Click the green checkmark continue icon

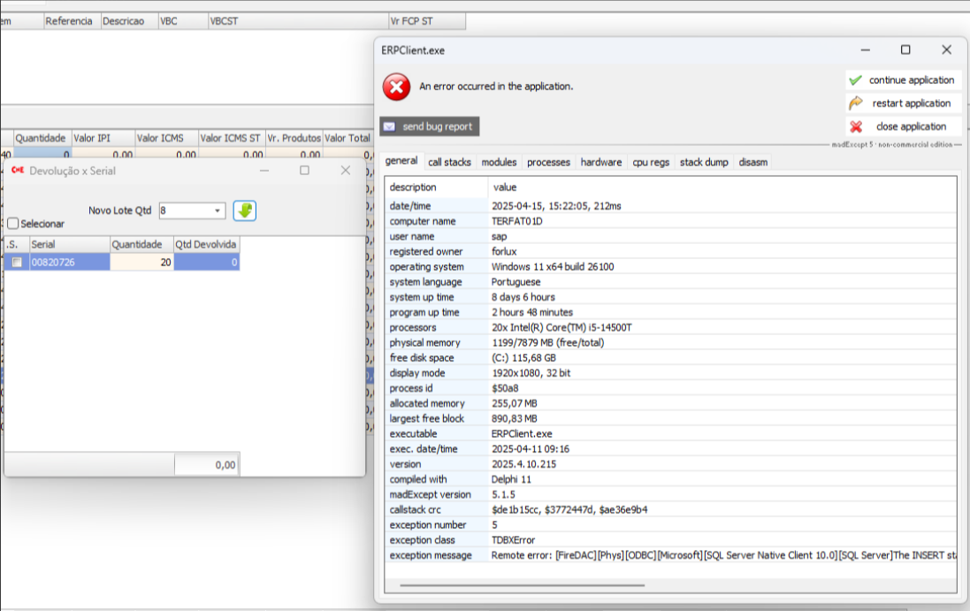pos(855,80)
